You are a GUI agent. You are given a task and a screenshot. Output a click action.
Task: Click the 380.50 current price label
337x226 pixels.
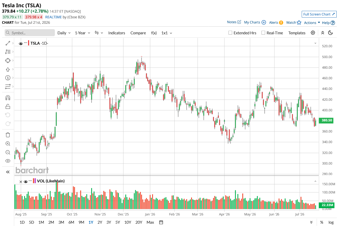(326, 120)
